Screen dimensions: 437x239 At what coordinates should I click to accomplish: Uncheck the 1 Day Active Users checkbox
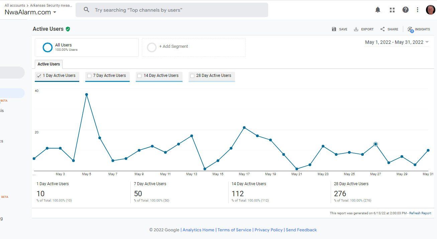(x=39, y=76)
